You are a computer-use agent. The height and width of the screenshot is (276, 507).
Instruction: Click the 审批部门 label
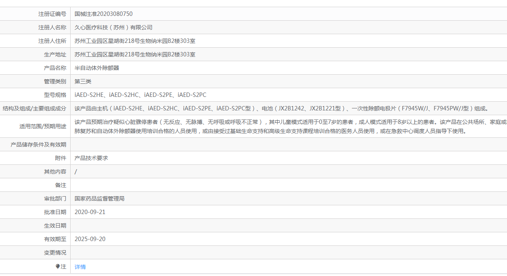point(55,199)
